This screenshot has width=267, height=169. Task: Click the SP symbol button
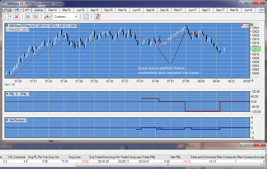pyautogui.click(x=26, y=10)
